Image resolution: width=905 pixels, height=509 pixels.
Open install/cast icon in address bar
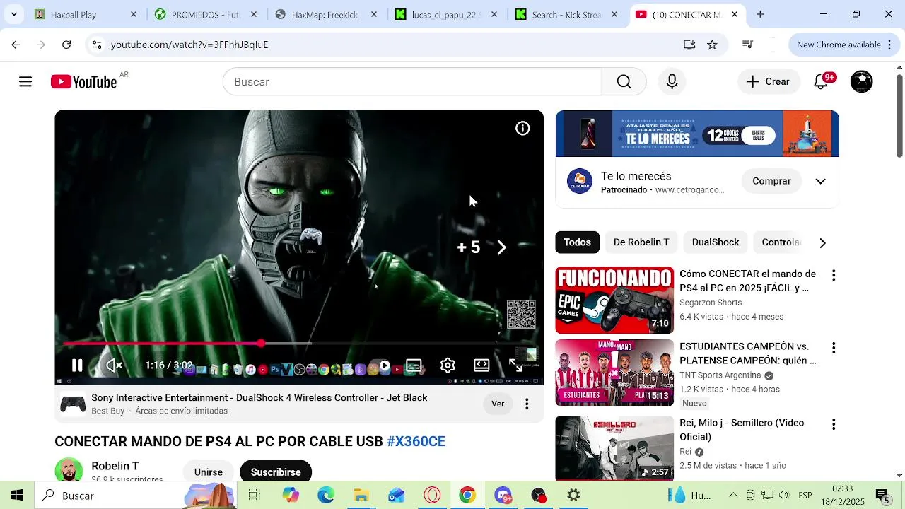[689, 45]
